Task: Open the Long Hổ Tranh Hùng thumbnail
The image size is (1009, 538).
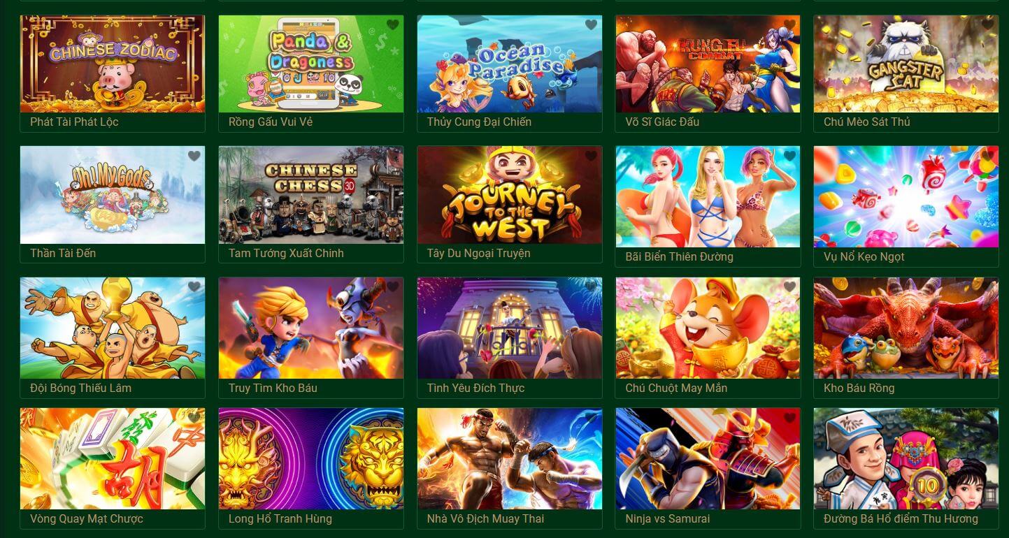Action: click(311, 458)
